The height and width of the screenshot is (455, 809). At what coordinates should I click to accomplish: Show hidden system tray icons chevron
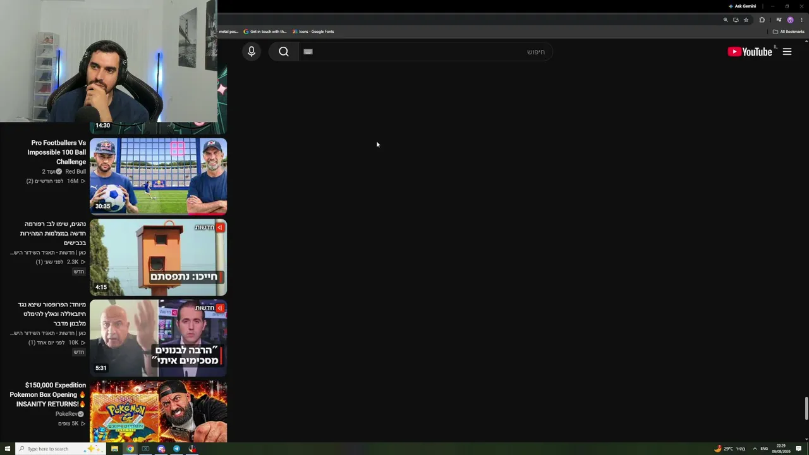tap(754, 449)
